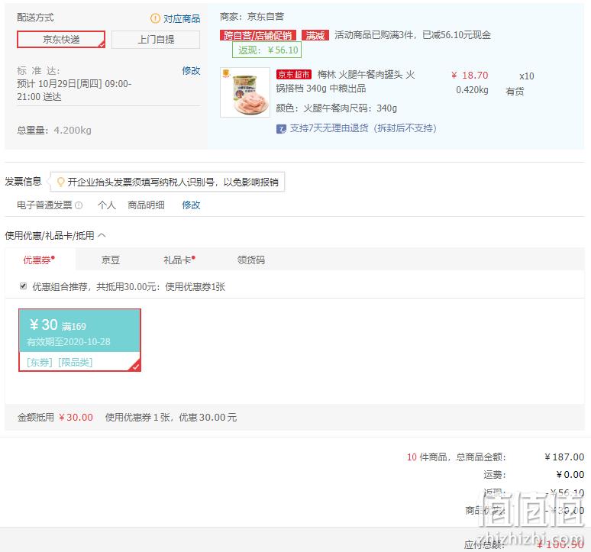Open the luncheon meat product thumbnail

point(245,92)
